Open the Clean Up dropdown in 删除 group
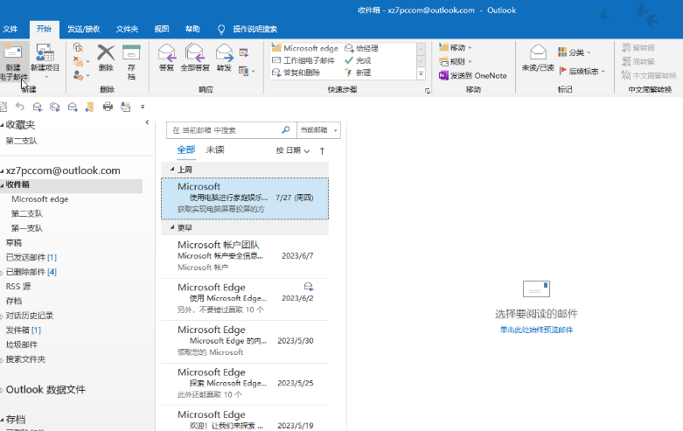 (81, 61)
